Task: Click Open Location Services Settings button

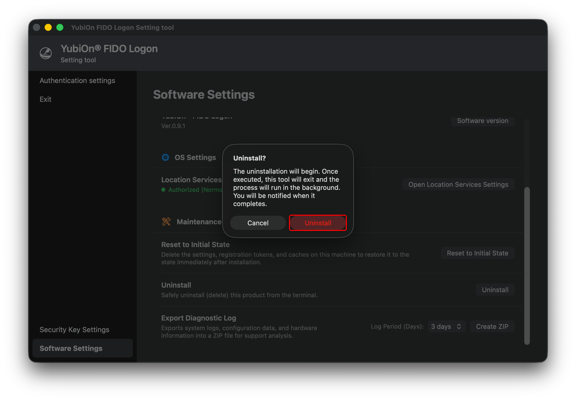Action: (458, 185)
